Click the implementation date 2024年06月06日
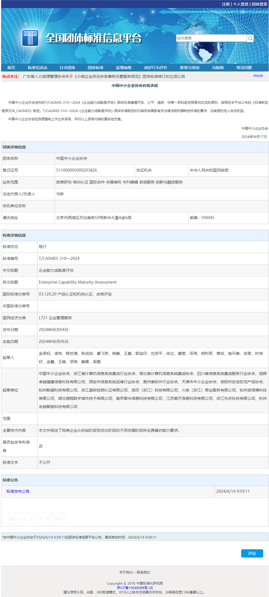The width and height of the screenshot is (269, 597). tap(54, 342)
